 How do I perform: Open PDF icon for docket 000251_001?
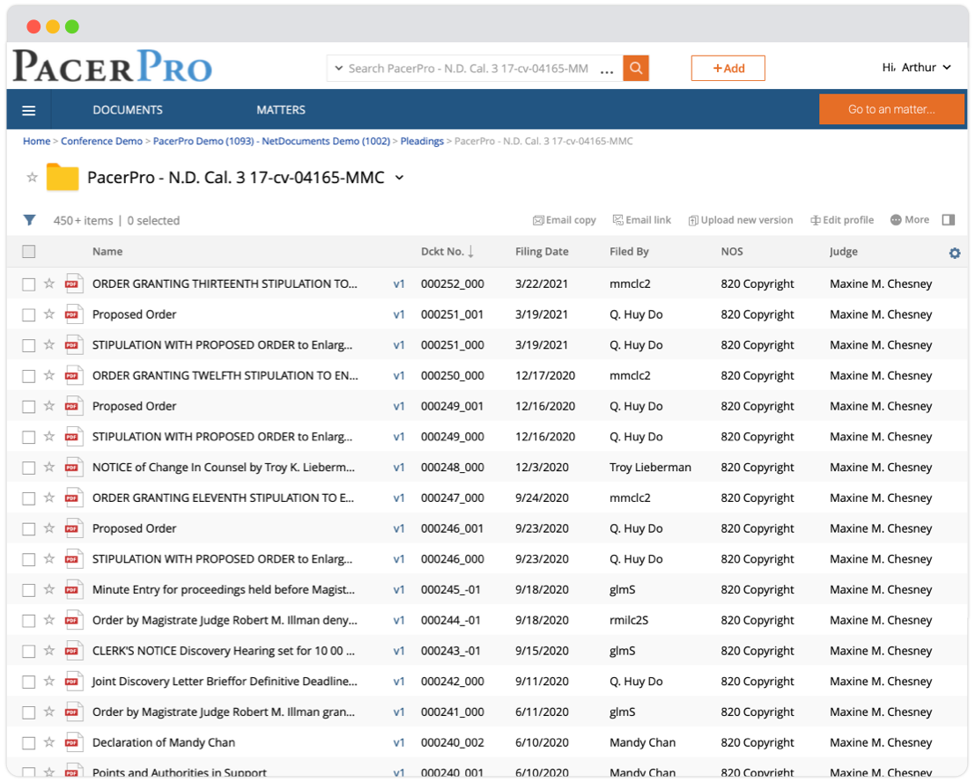(73, 314)
